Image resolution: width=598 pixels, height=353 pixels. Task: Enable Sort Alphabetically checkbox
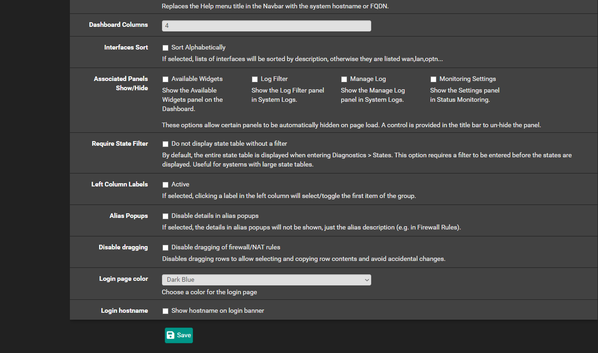point(165,48)
